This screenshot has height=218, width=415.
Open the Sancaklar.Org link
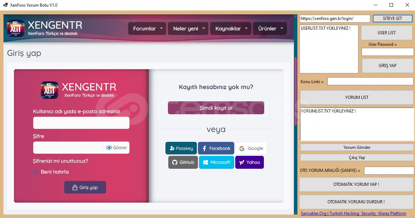coord(353,213)
